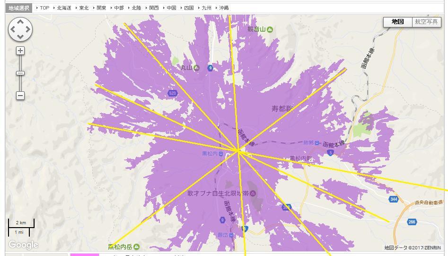Click the 地図データ ©2017 ZENRIN attribution
This screenshot has width=448, height=256.
(413, 247)
